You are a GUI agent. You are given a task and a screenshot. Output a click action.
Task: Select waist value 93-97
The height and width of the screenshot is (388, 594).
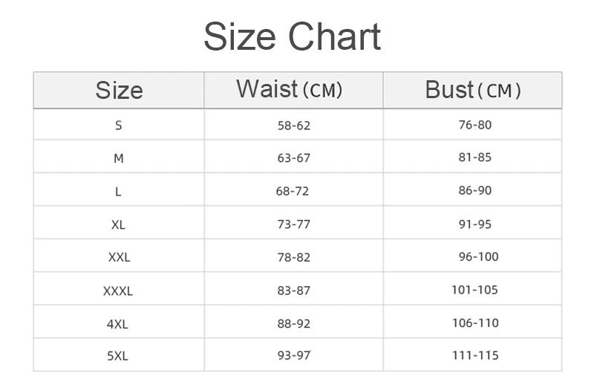tap(293, 355)
